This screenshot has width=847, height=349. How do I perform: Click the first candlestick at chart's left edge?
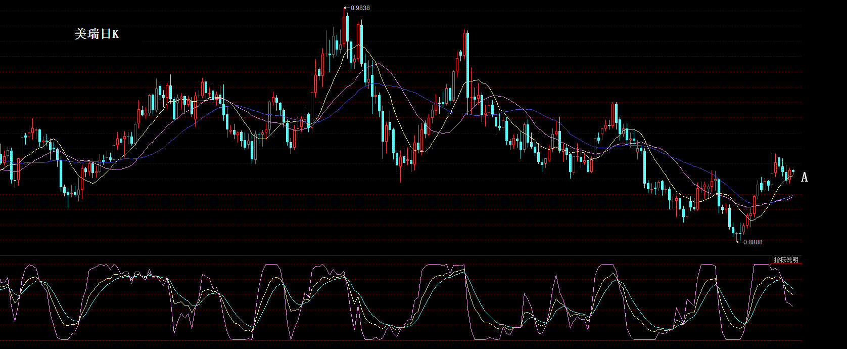[2, 159]
